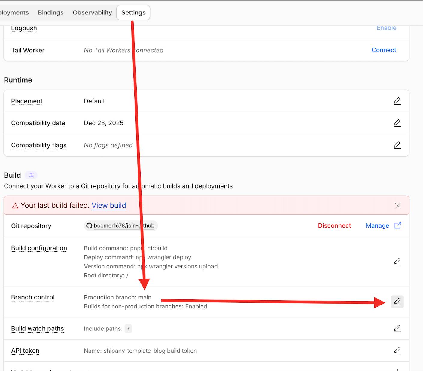Disconnect the Git repository
423x371 pixels.
[334, 225]
